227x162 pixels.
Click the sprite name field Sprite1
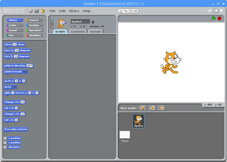(x=80, y=22)
